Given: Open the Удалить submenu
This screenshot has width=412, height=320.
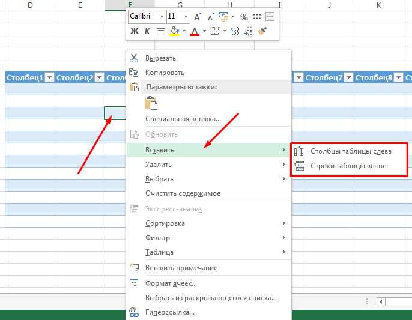Looking at the screenshot, I should tap(209, 165).
